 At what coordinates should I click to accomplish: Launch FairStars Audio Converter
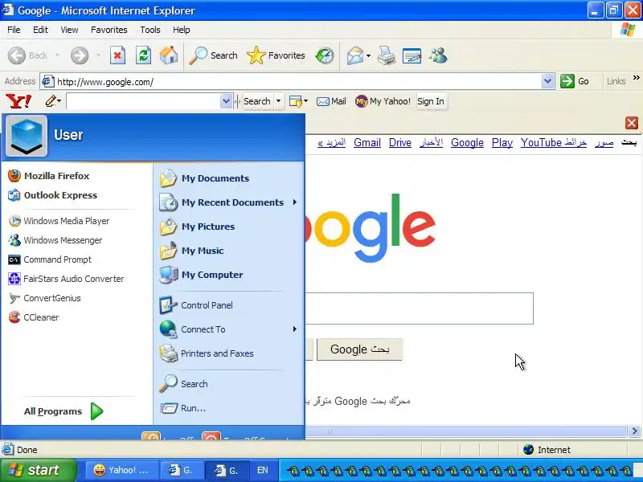(x=66, y=279)
